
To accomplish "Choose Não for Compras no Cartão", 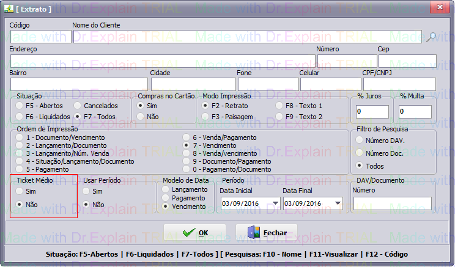I will click(141, 116).
